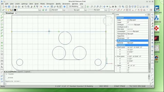Toggle DUCS in status bar

(x=135, y=86)
